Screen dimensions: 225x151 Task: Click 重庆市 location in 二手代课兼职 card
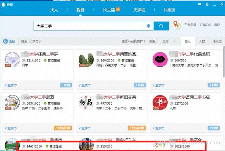[160, 85]
